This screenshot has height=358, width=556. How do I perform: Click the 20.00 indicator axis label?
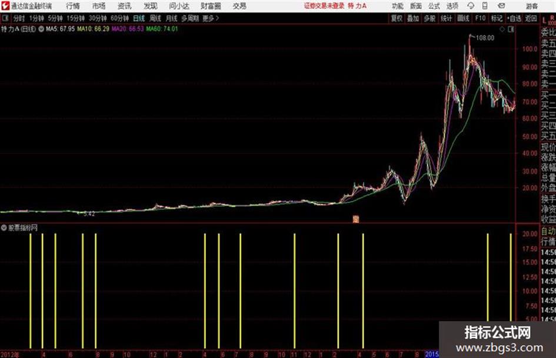tap(530, 233)
